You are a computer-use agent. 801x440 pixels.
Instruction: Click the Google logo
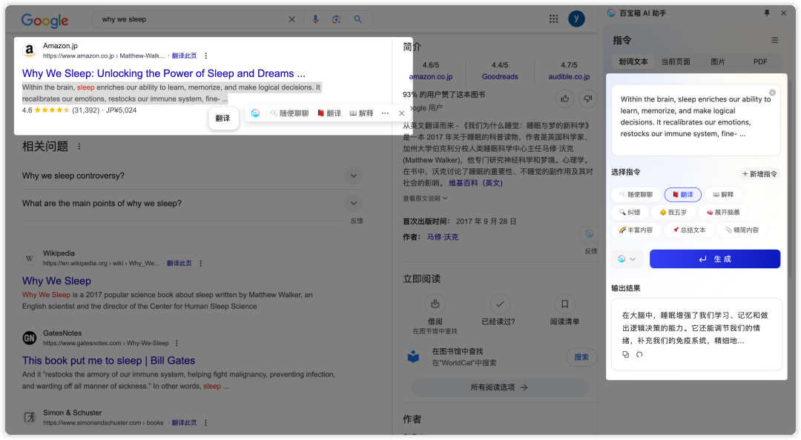tap(45, 21)
